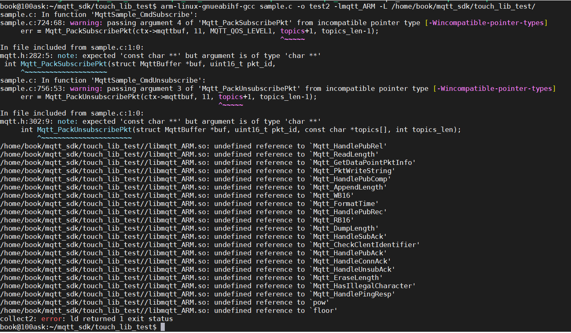This screenshot has height=333, width=571.
Task: Click the undefined reference to 'pow'
Action: (x=319, y=302)
